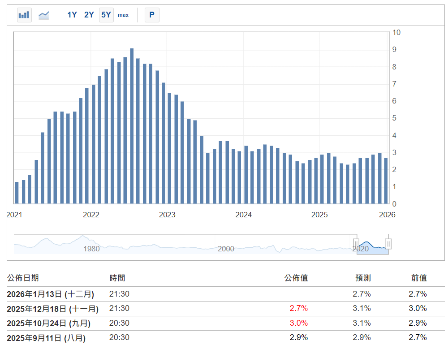Select the 5Y time range
The width and height of the screenshot is (448, 345).
(x=106, y=15)
